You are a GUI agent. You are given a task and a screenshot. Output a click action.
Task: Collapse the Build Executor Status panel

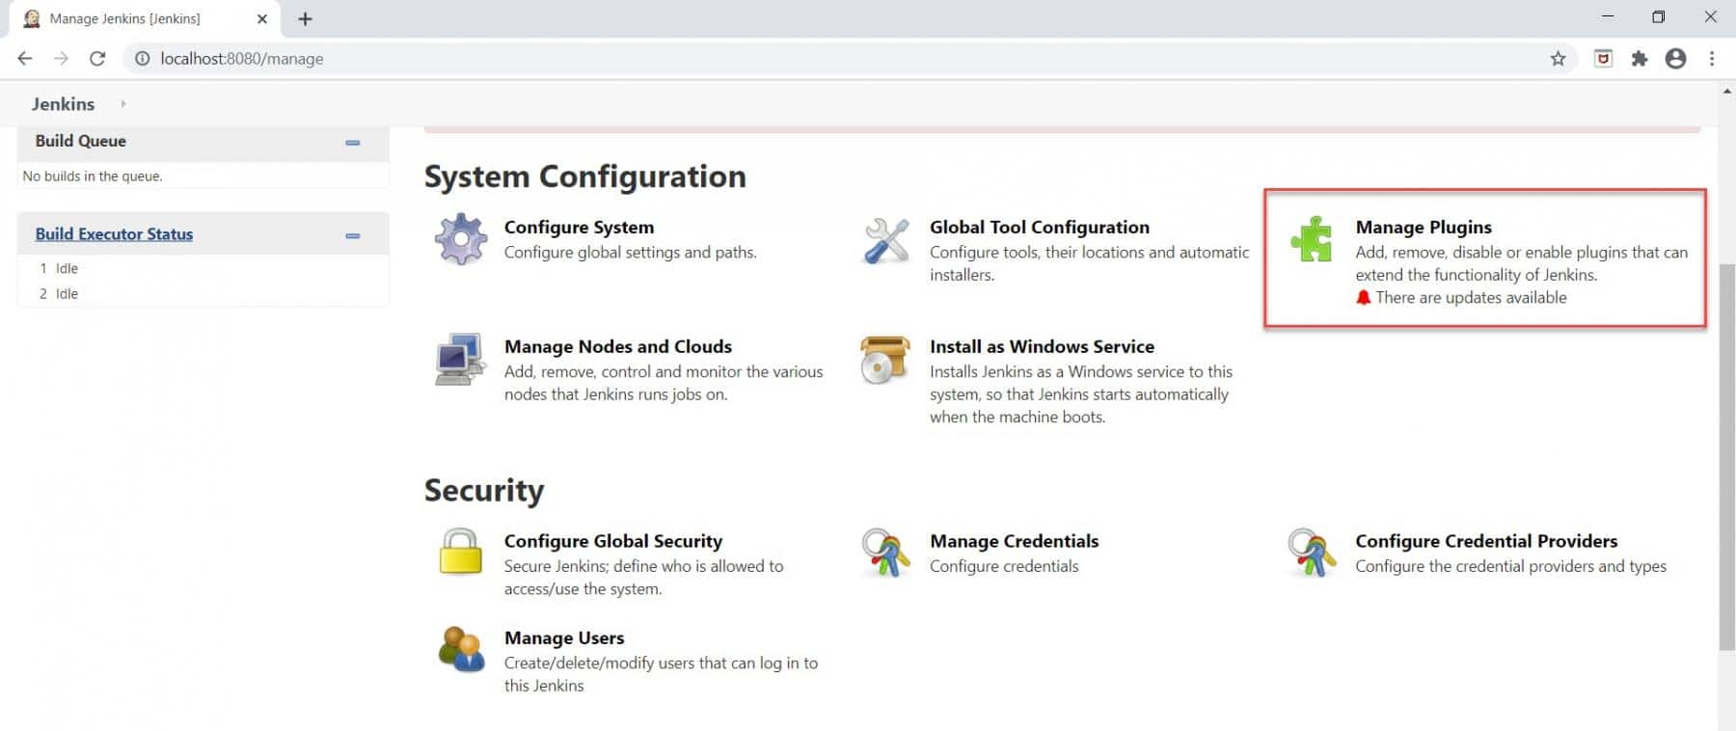(353, 235)
